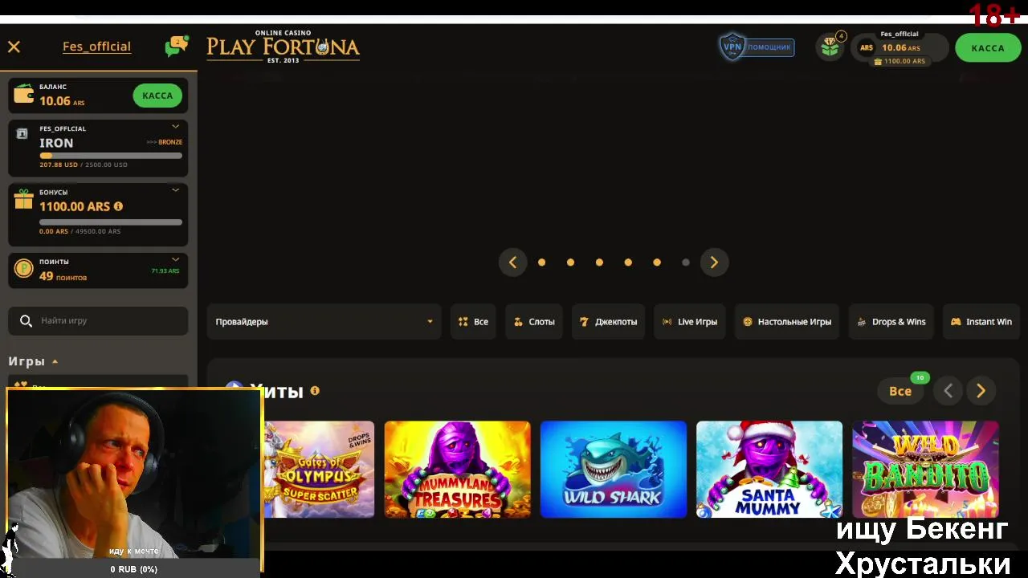Open Mummyland Treasures game
Screen dimensions: 1028x578
(x=457, y=469)
